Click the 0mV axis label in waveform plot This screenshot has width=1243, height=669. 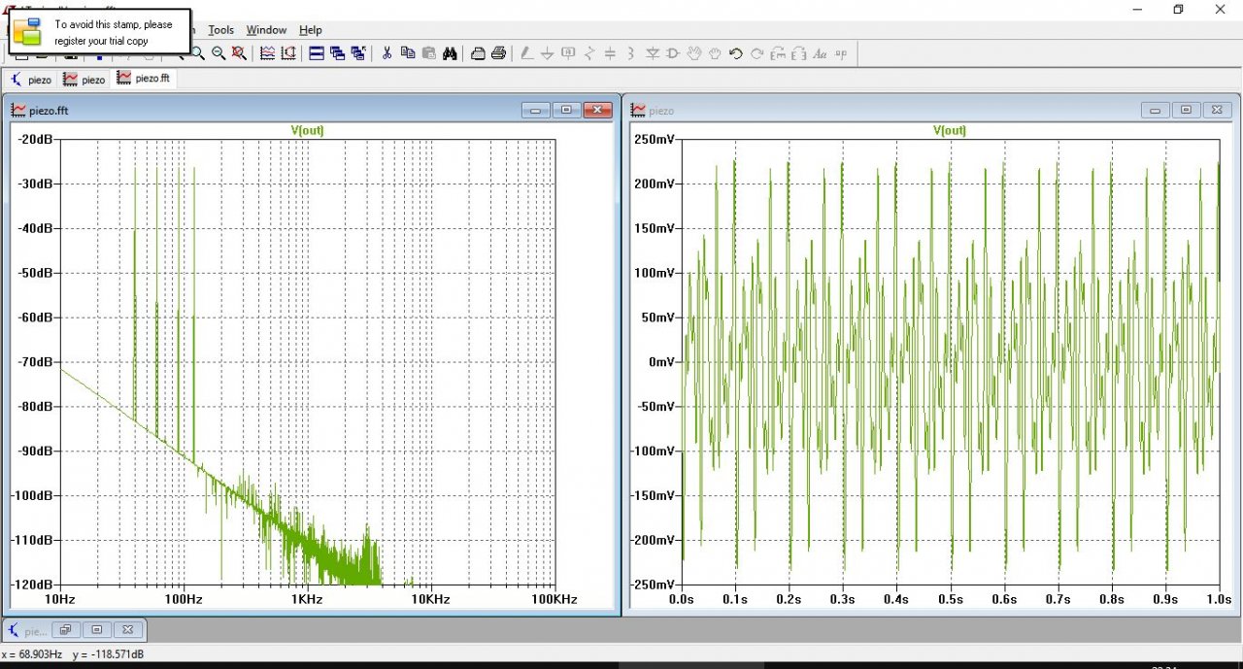pos(661,361)
